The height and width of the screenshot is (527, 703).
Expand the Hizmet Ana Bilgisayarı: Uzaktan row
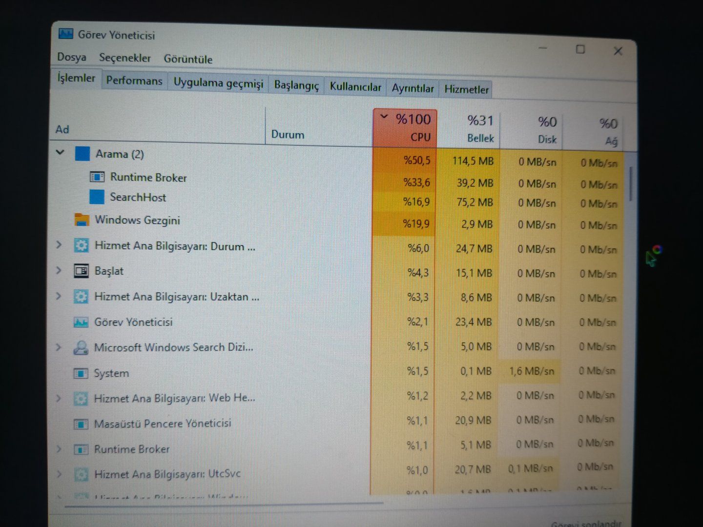(x=59, y=296)
